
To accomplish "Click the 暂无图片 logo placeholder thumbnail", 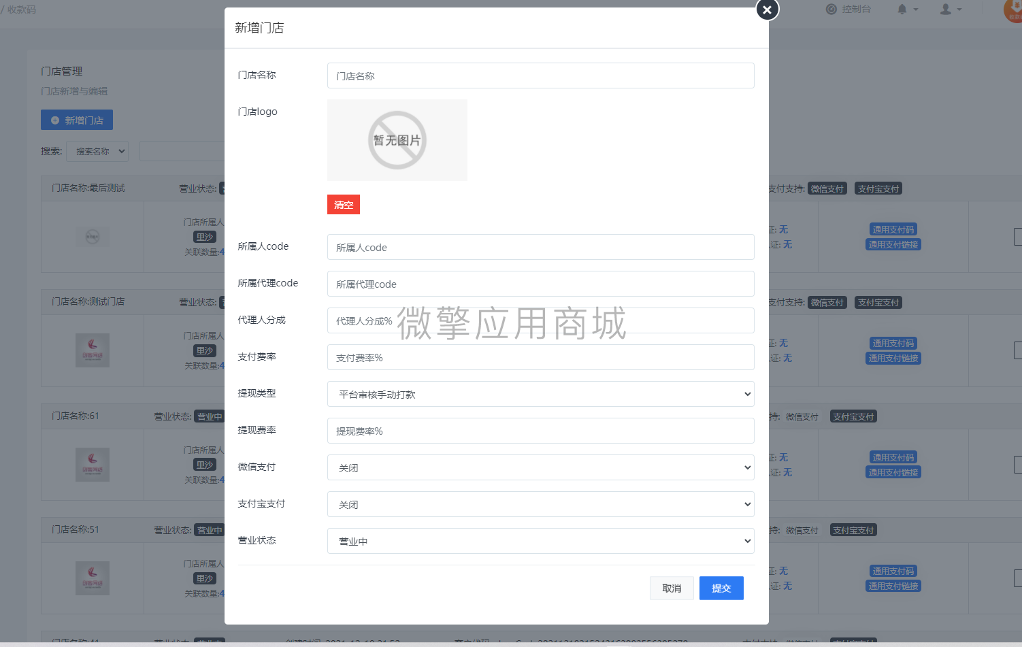I will pyautogui.click(x=397, y=140).
